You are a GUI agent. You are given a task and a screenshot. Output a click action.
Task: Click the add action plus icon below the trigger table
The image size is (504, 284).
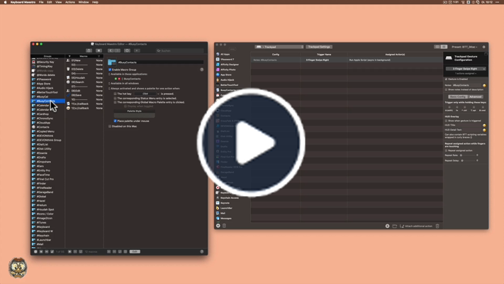pos(387,226)
